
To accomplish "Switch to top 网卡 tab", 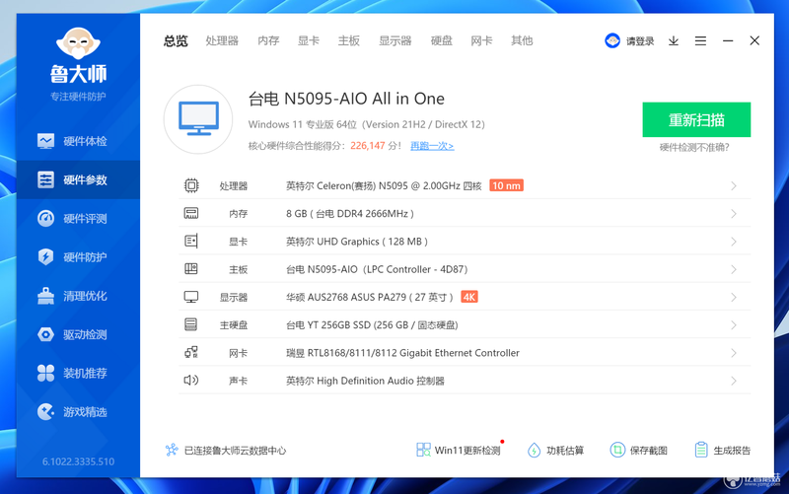I will coord(481,40).
